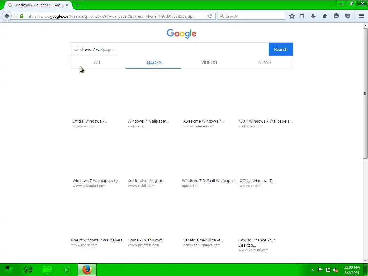368x276 pixels.
Task: Open Windows Media Player on taskbar
Action: [66, 270]
